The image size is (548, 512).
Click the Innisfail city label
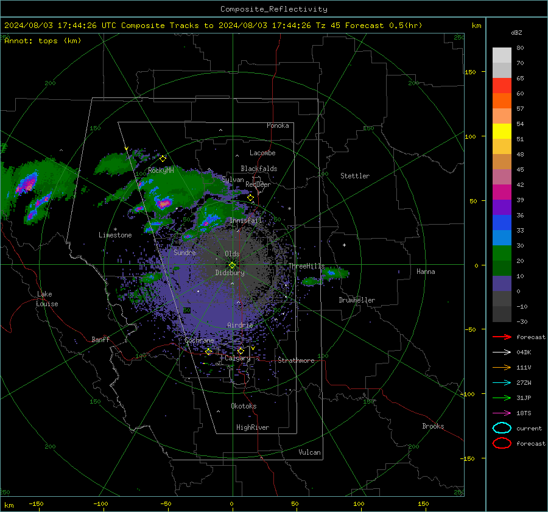[x=246, y=220]
